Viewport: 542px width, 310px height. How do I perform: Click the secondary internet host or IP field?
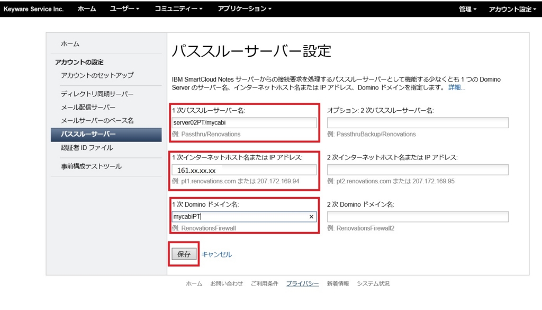pyautogui.click(x=418, y=170)
